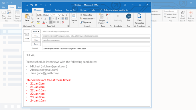The image size is (196, 110).
Task: Click the Follow Up red flag icon
Action: (107, 15)
